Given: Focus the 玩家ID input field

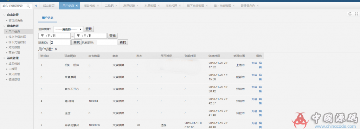Looking at the screenshot, I should [60, 43].
